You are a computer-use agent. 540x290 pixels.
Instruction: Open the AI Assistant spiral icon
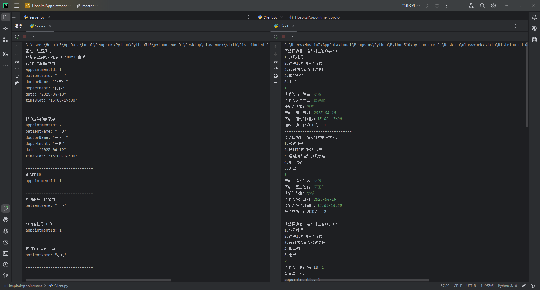pyautogui.click(x=534, y=28)
